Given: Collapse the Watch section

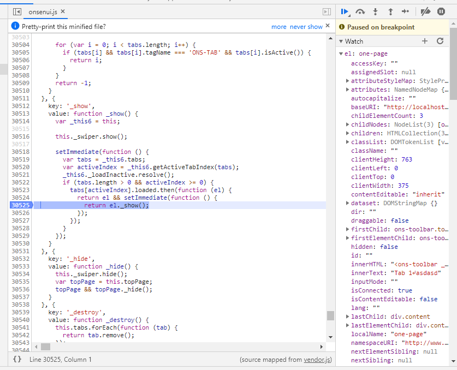Looking at the screenshot, I should pyautogui.click(x=341, y=41).
